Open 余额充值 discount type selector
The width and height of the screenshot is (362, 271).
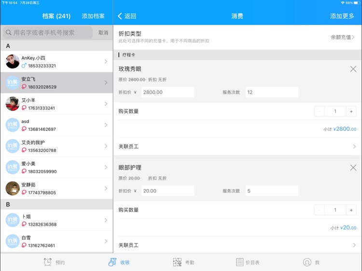342,37
